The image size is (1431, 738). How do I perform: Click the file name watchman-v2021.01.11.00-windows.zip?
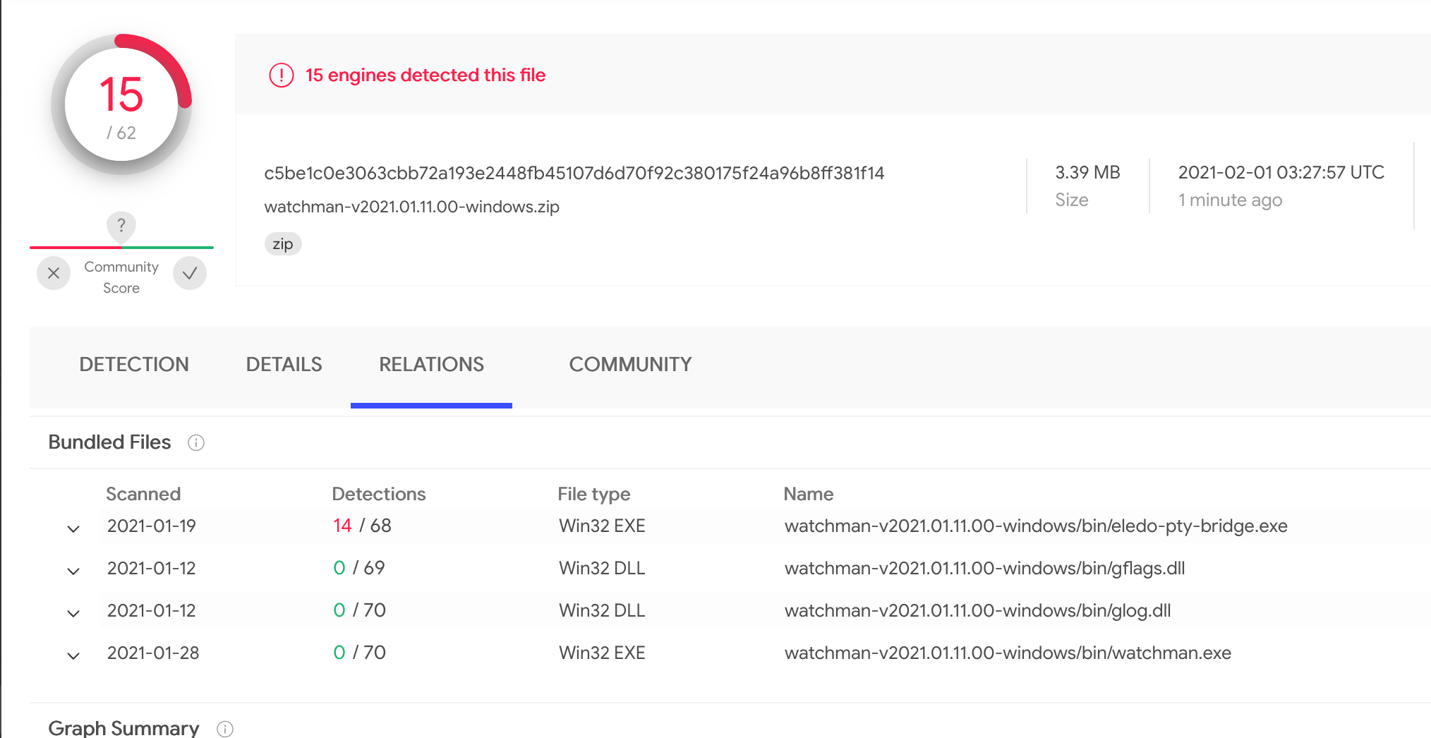411,207
